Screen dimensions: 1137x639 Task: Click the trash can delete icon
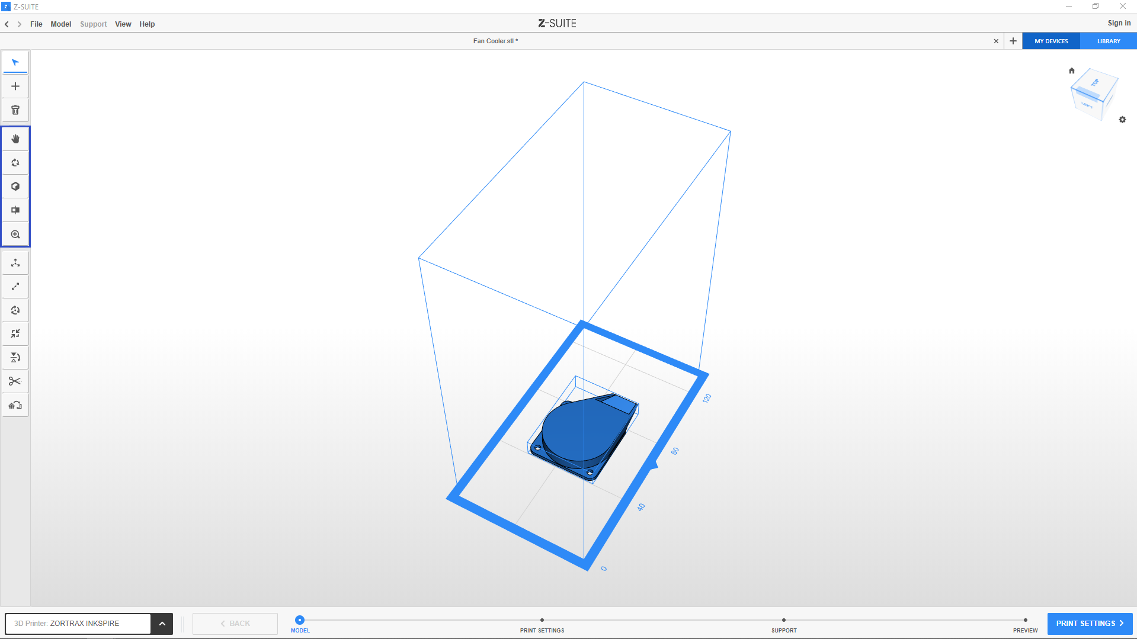[15, 110]
